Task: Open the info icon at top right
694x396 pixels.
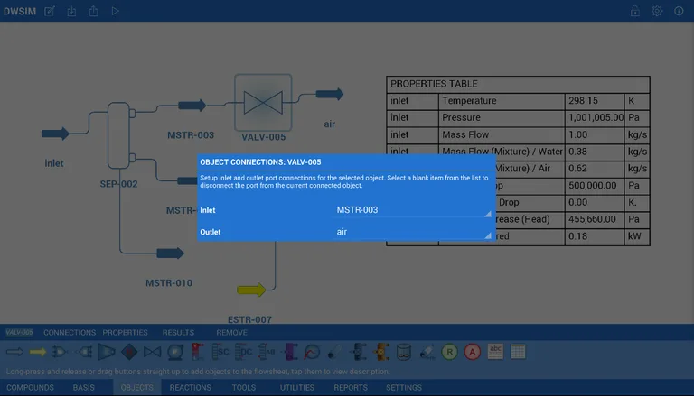Action: tap(679, 11)
